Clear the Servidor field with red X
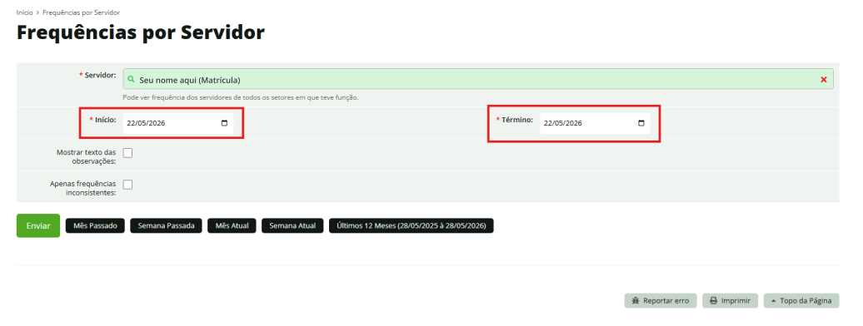Viewport: 863px width, 326px height. pyautogui.click(x=823, y=80)
